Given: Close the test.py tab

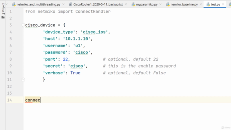Looking at the screenshot, I should (223, 4).
